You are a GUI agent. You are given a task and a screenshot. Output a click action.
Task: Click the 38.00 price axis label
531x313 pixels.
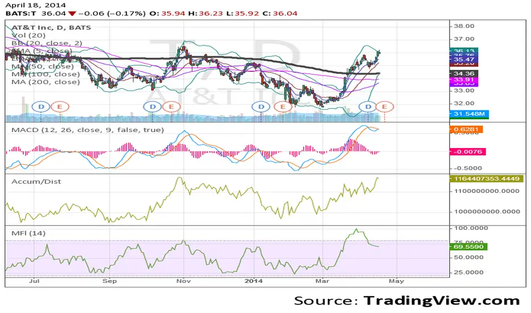(464, 26)
